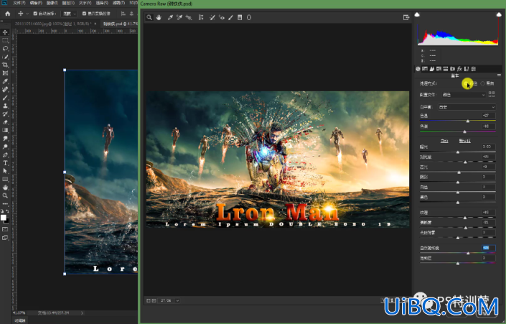Select the Spot Removal tool in Camera Raw
The image size is (506, 324).
pos(212,17)
